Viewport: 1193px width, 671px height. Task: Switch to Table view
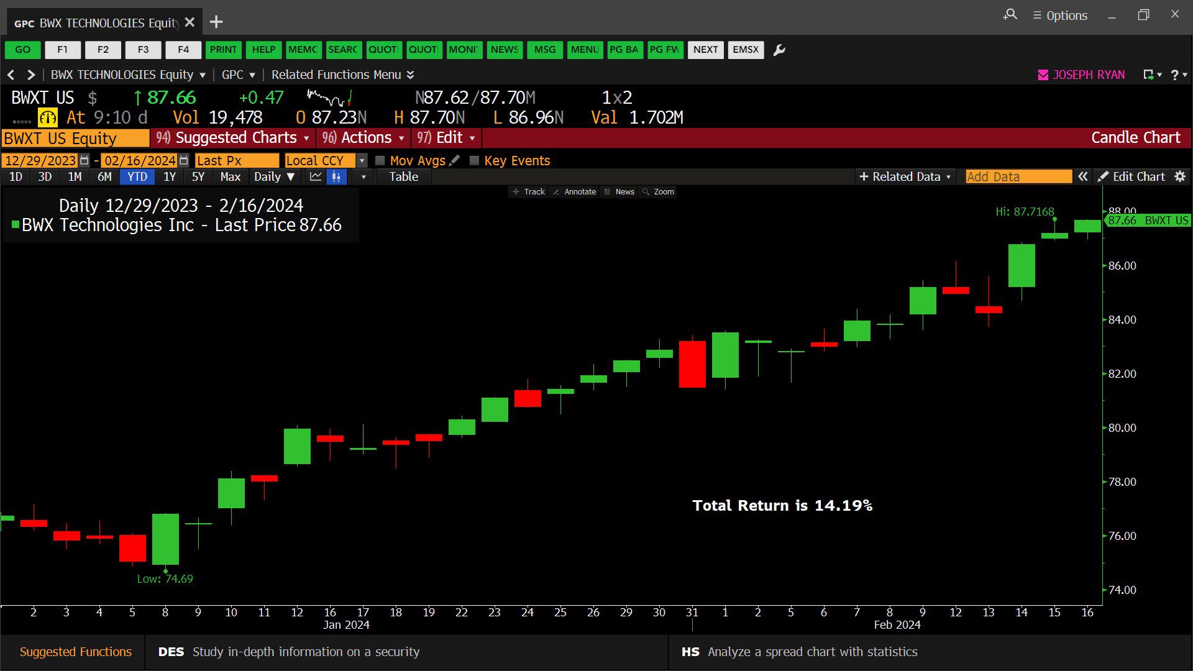pyautogui.click(x=404, y=177)
